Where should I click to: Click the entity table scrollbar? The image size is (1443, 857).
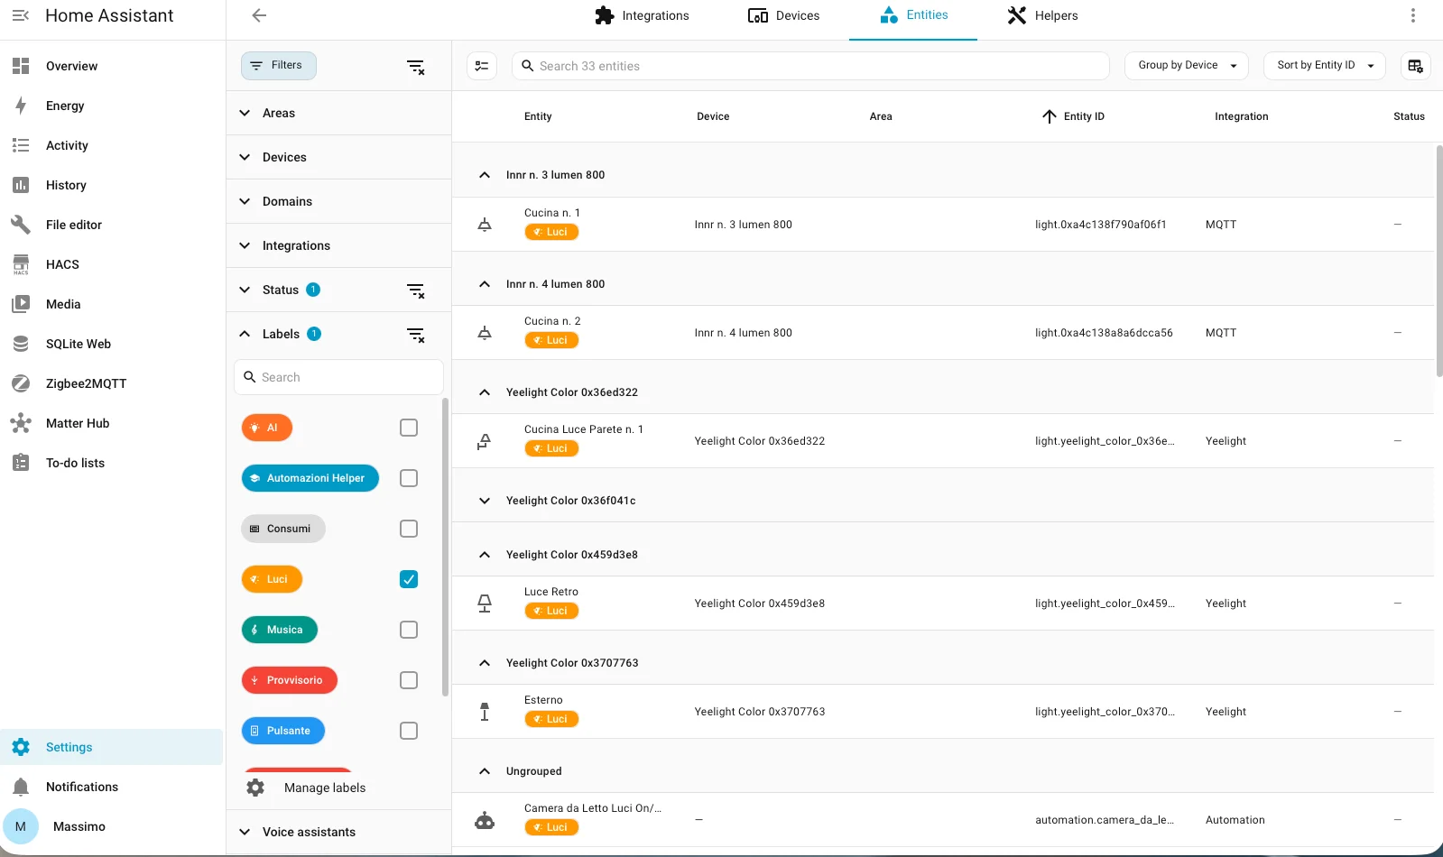1438,262
